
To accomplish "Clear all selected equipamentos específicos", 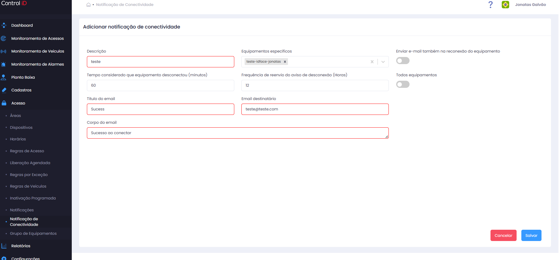I will (x=372, y=62).
